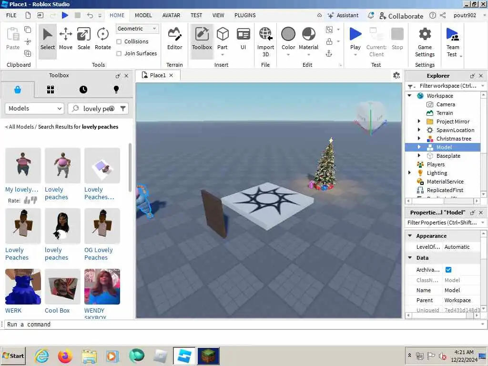Viewport: 488px width, 366px height.
Task: Click the Duplicate icon in Clipboard group
Action: [x=28, y=53]
